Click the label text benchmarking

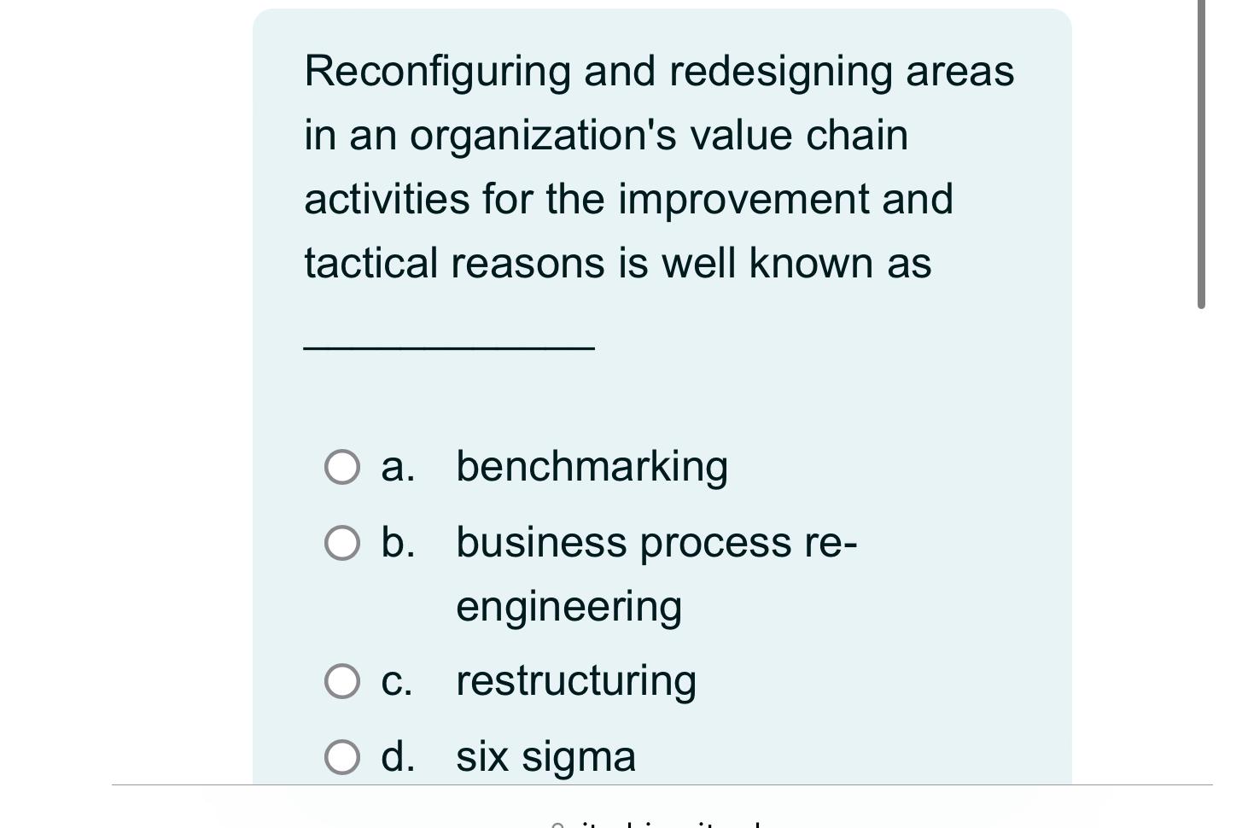tap(592, 467)
